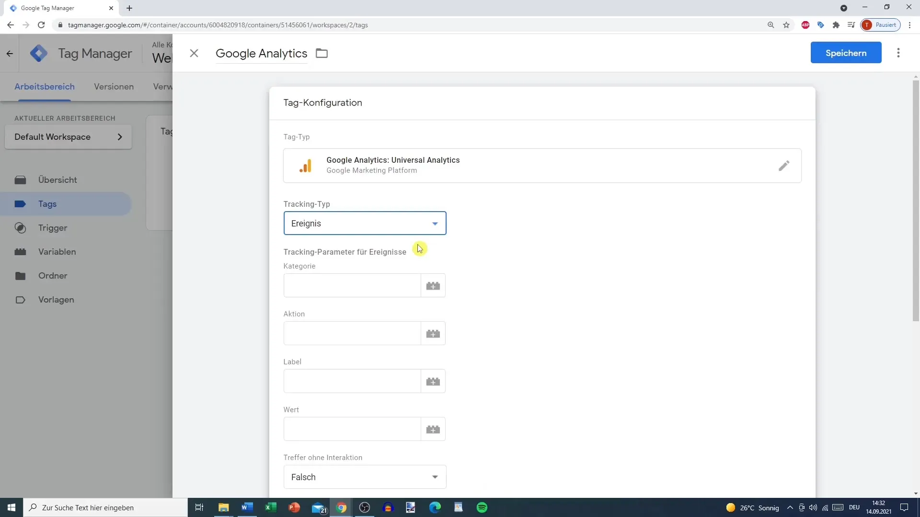The width and height of the screenshot is (920, 517).
Task: Click the browser address bar URL
Action: point(218,25)
